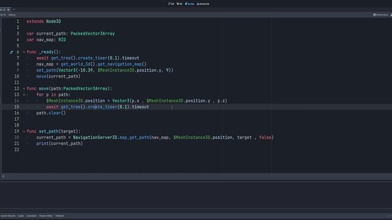This screenshot has width=392, height=220.
Task: Click 'PackedVector3Array' type on line 3
Action: point(92,34)
